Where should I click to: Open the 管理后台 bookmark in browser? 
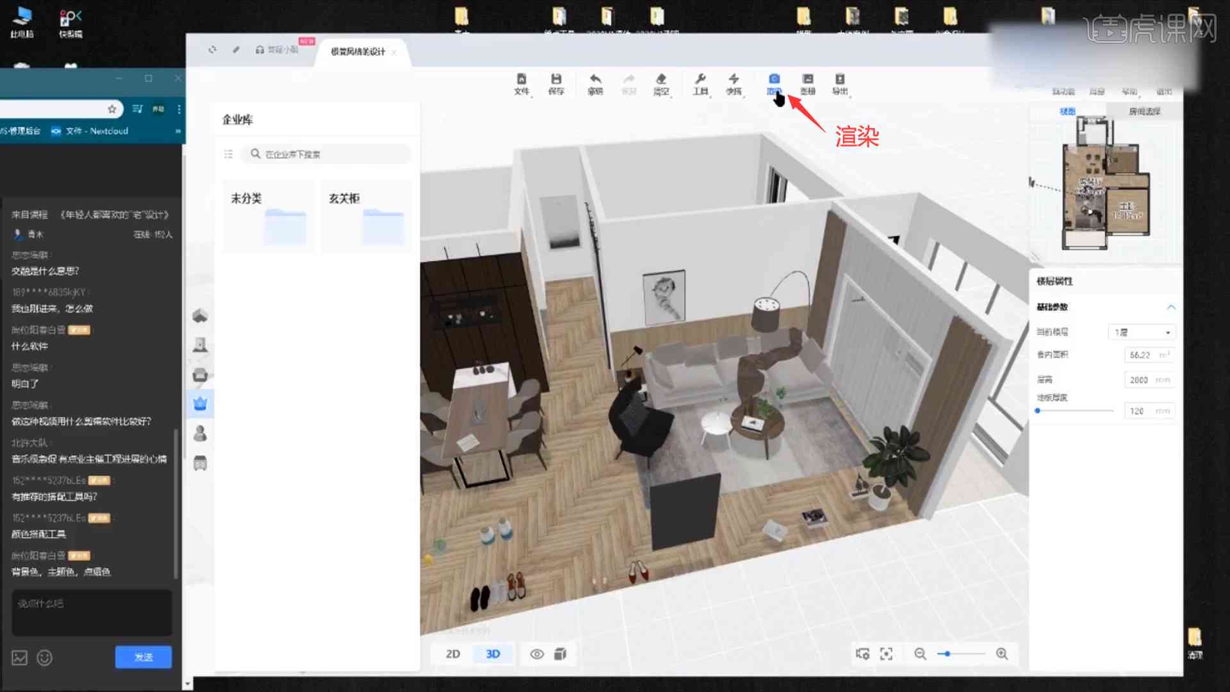click(x=20, y=131)
